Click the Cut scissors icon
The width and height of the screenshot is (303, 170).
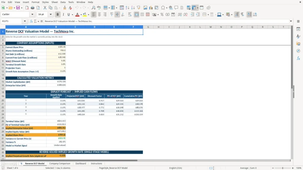click(45, 8)
